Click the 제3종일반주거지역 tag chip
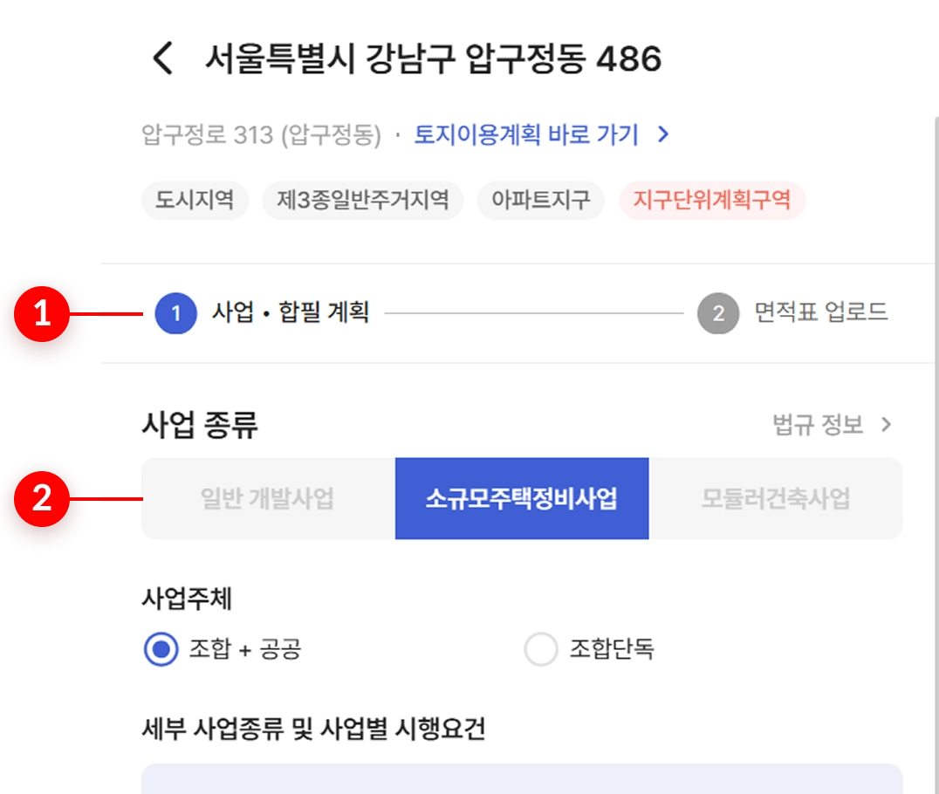This screenshot has height=794, width=939. point(363,200)
